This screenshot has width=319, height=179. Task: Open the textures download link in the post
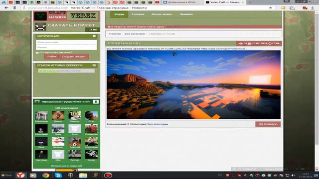[x=223, y=49]
